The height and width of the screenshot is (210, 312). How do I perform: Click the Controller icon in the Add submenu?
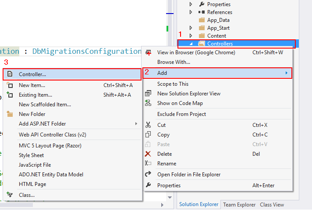pos(10,74)
